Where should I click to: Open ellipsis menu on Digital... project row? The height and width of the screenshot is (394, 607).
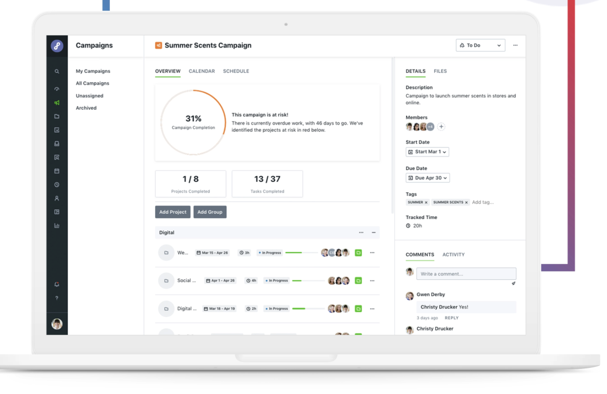point(372,309)
